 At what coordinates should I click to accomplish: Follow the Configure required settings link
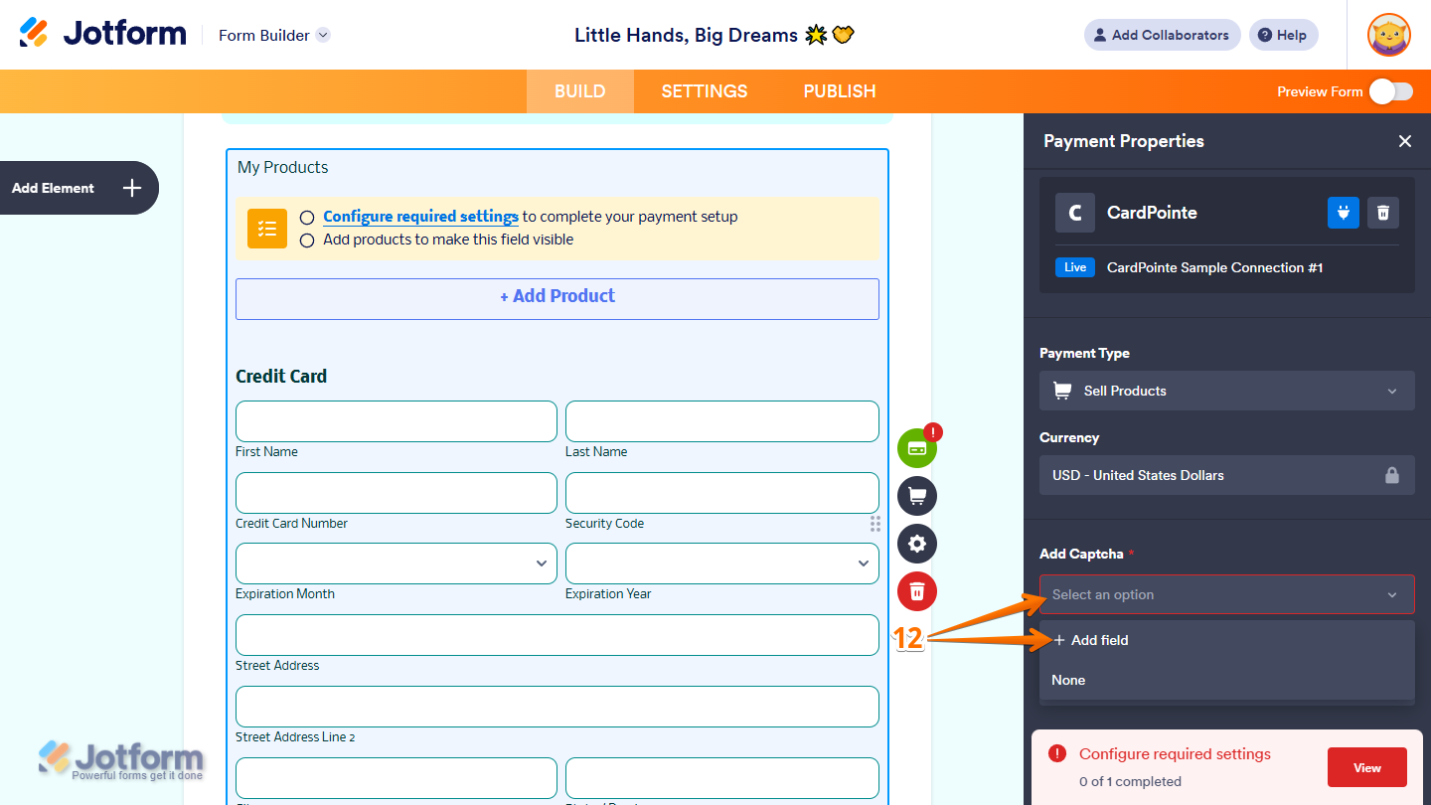point(420,217)
